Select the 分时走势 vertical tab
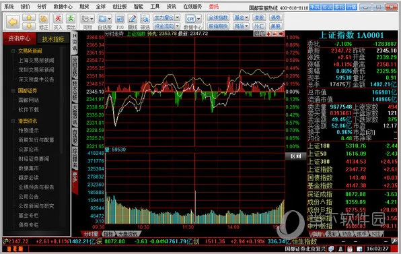The height and width of the screenshot is (254, 401). point(75,67)
